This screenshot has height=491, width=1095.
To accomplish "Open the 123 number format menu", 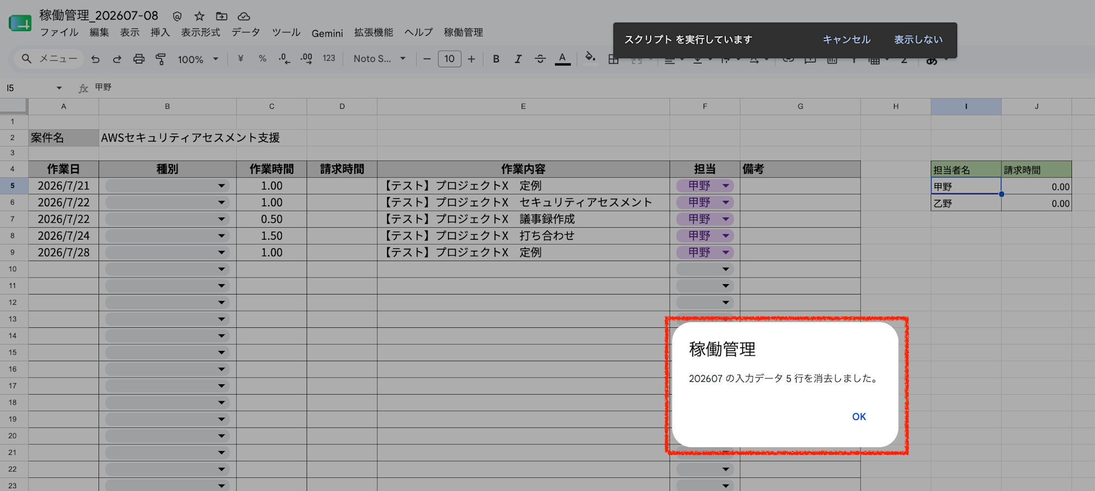I will pos(328,58).
